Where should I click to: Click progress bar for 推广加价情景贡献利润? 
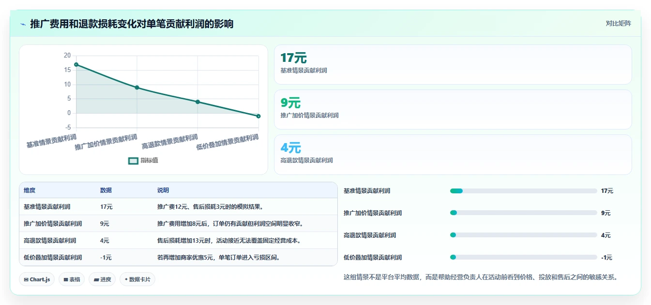tap(524, 213)
